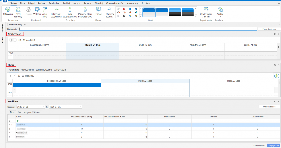Open the Data od date dropdown

pos(40,107)
